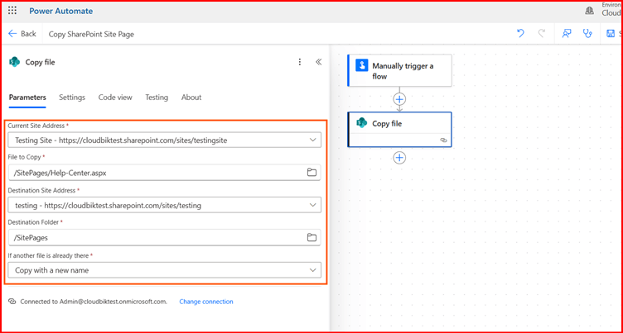Image resolution: width=623 pixels, height=333 pixels.
Task: Click the Power Automate title link
Action: coord(60,11)
